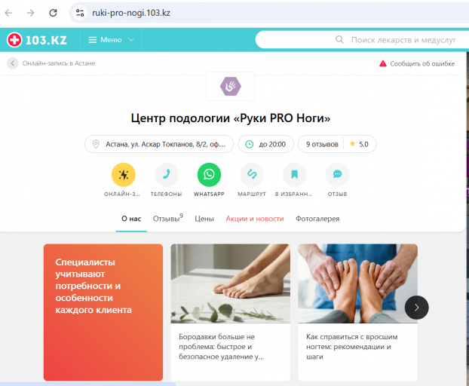Open the Цены tab
The width and height of the screenshot is (469, 386).
pos(204,219)
